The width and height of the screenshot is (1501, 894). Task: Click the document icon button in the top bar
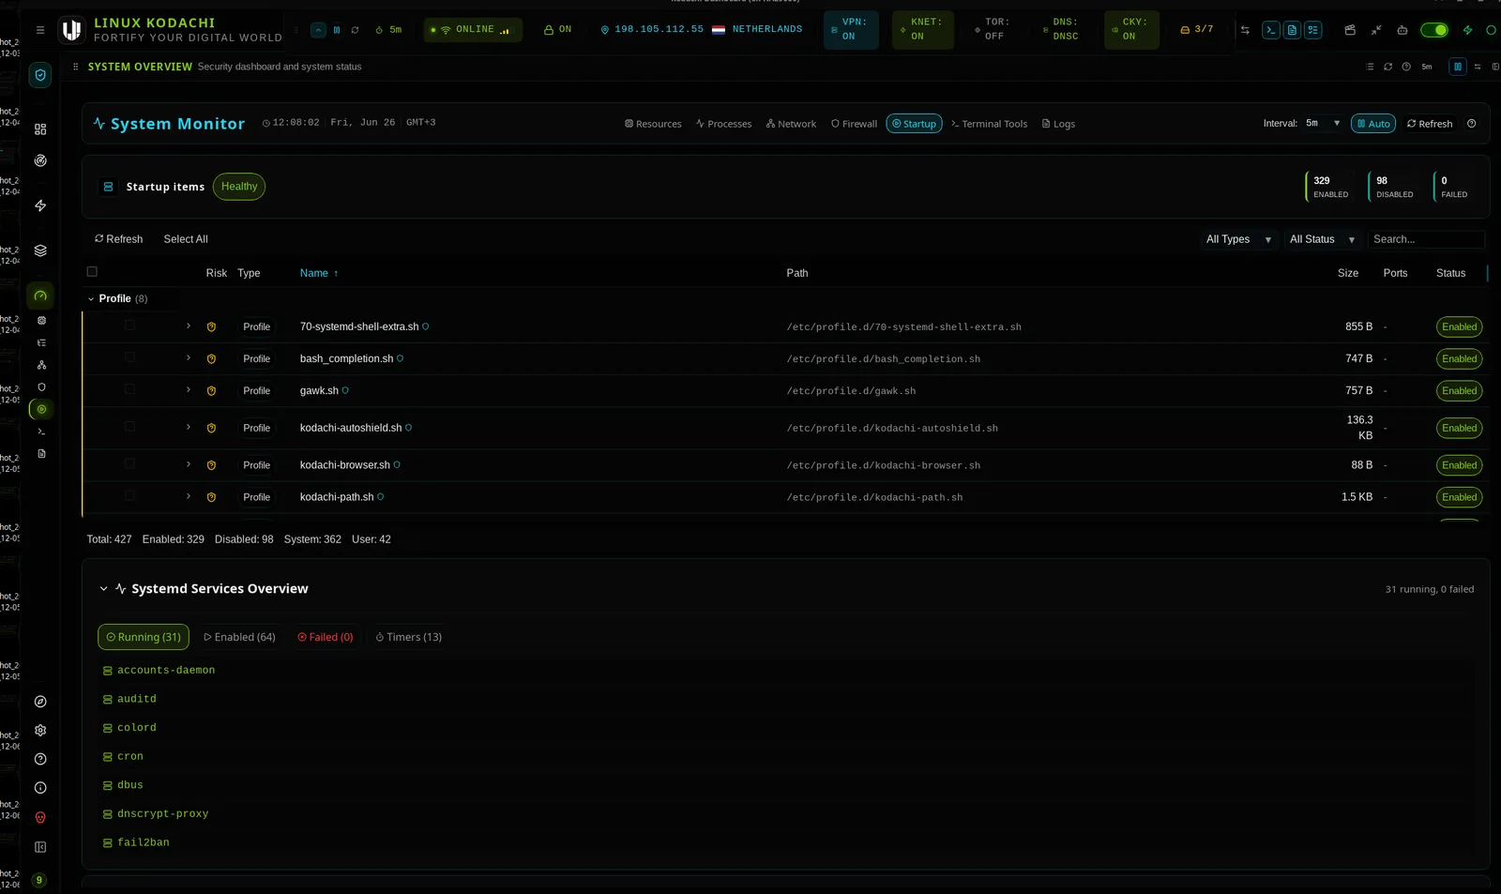1292,30
